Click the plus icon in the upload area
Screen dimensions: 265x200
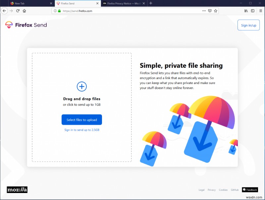click(x=81, y=86)
